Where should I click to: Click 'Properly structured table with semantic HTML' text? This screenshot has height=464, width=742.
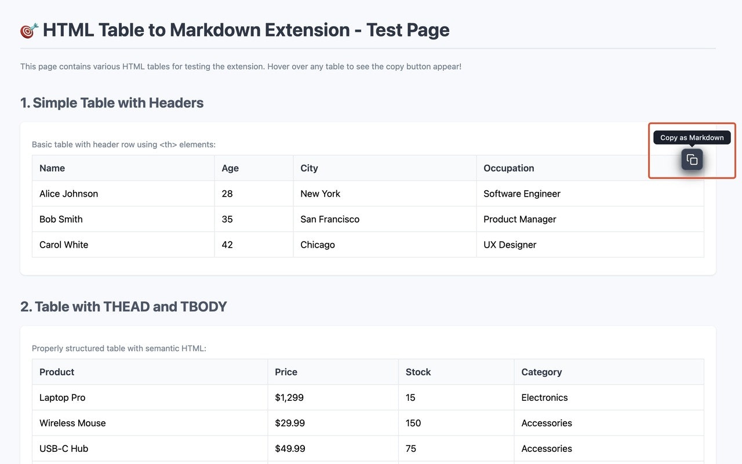[119, 349]
